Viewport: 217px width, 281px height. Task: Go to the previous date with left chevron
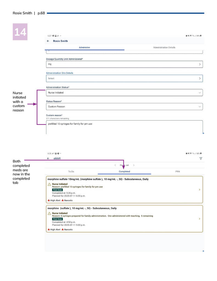click(x=115, y=165)
